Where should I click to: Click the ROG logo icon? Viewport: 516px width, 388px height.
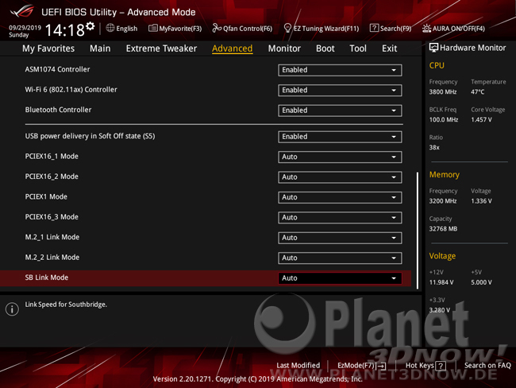[x=21, y=10]
